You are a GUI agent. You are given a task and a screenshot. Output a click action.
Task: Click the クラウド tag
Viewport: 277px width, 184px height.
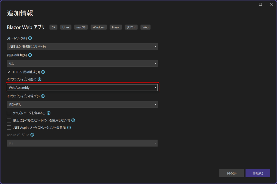tap(131, 27)
